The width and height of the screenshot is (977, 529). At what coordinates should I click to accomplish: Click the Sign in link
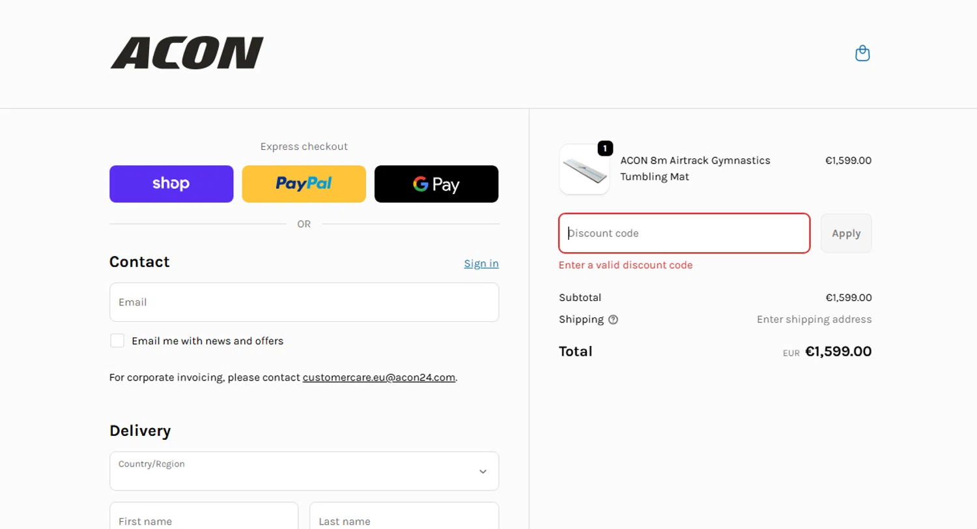click(481, 263)
